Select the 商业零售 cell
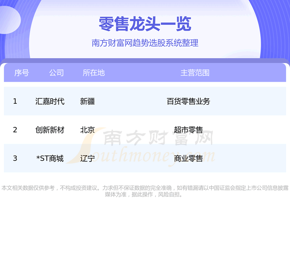290x254 pixels. coord(188,158)
